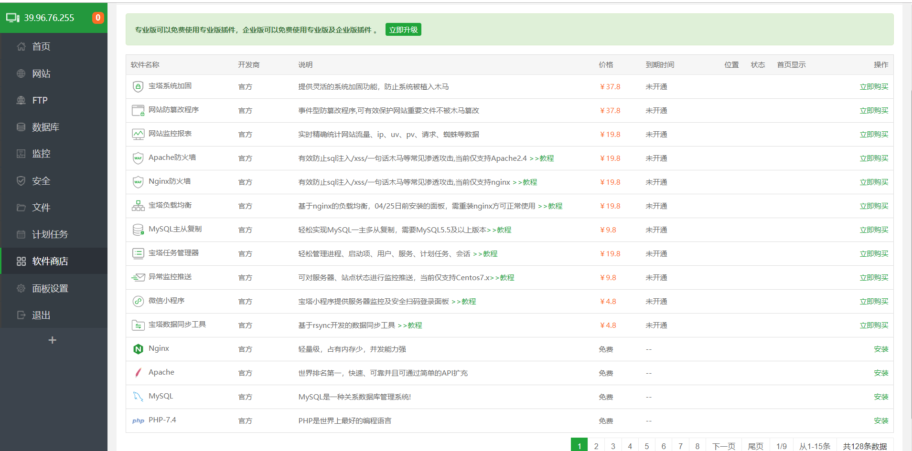This screenshot has width=912, height=451.
Task: Click the 到期时间 column header
Action: pyautogui.click(x=660, y=65)
